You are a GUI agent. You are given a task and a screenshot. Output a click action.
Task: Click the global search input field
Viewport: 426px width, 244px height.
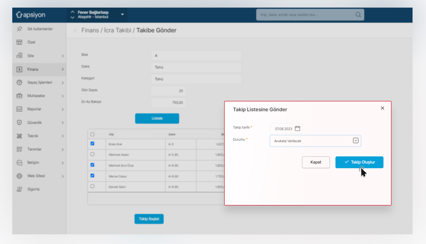[x=310, y=15]
